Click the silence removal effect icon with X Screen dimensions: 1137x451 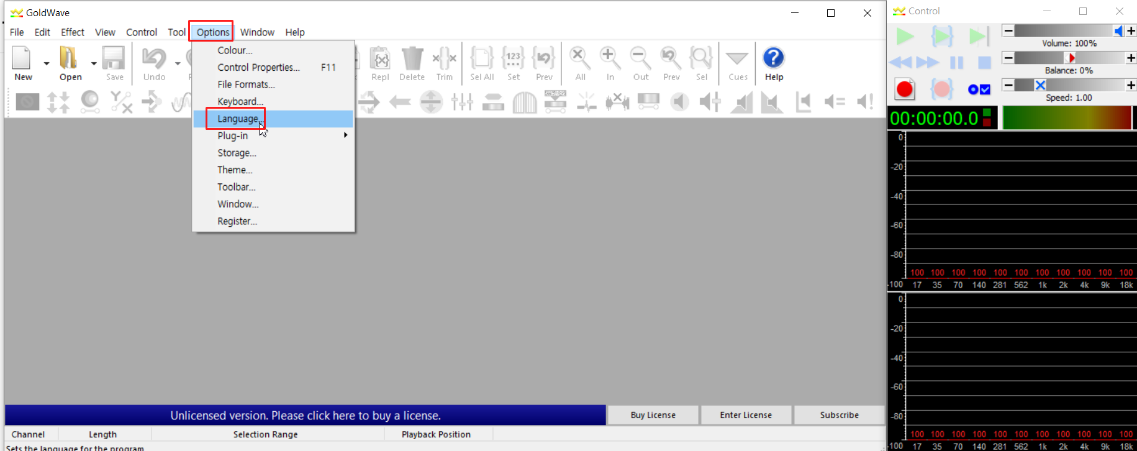(617, 102)
